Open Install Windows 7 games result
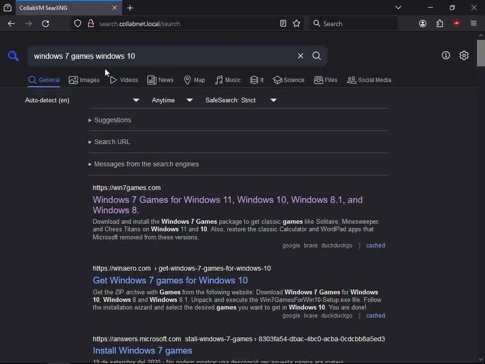 (x=142, y=350)
